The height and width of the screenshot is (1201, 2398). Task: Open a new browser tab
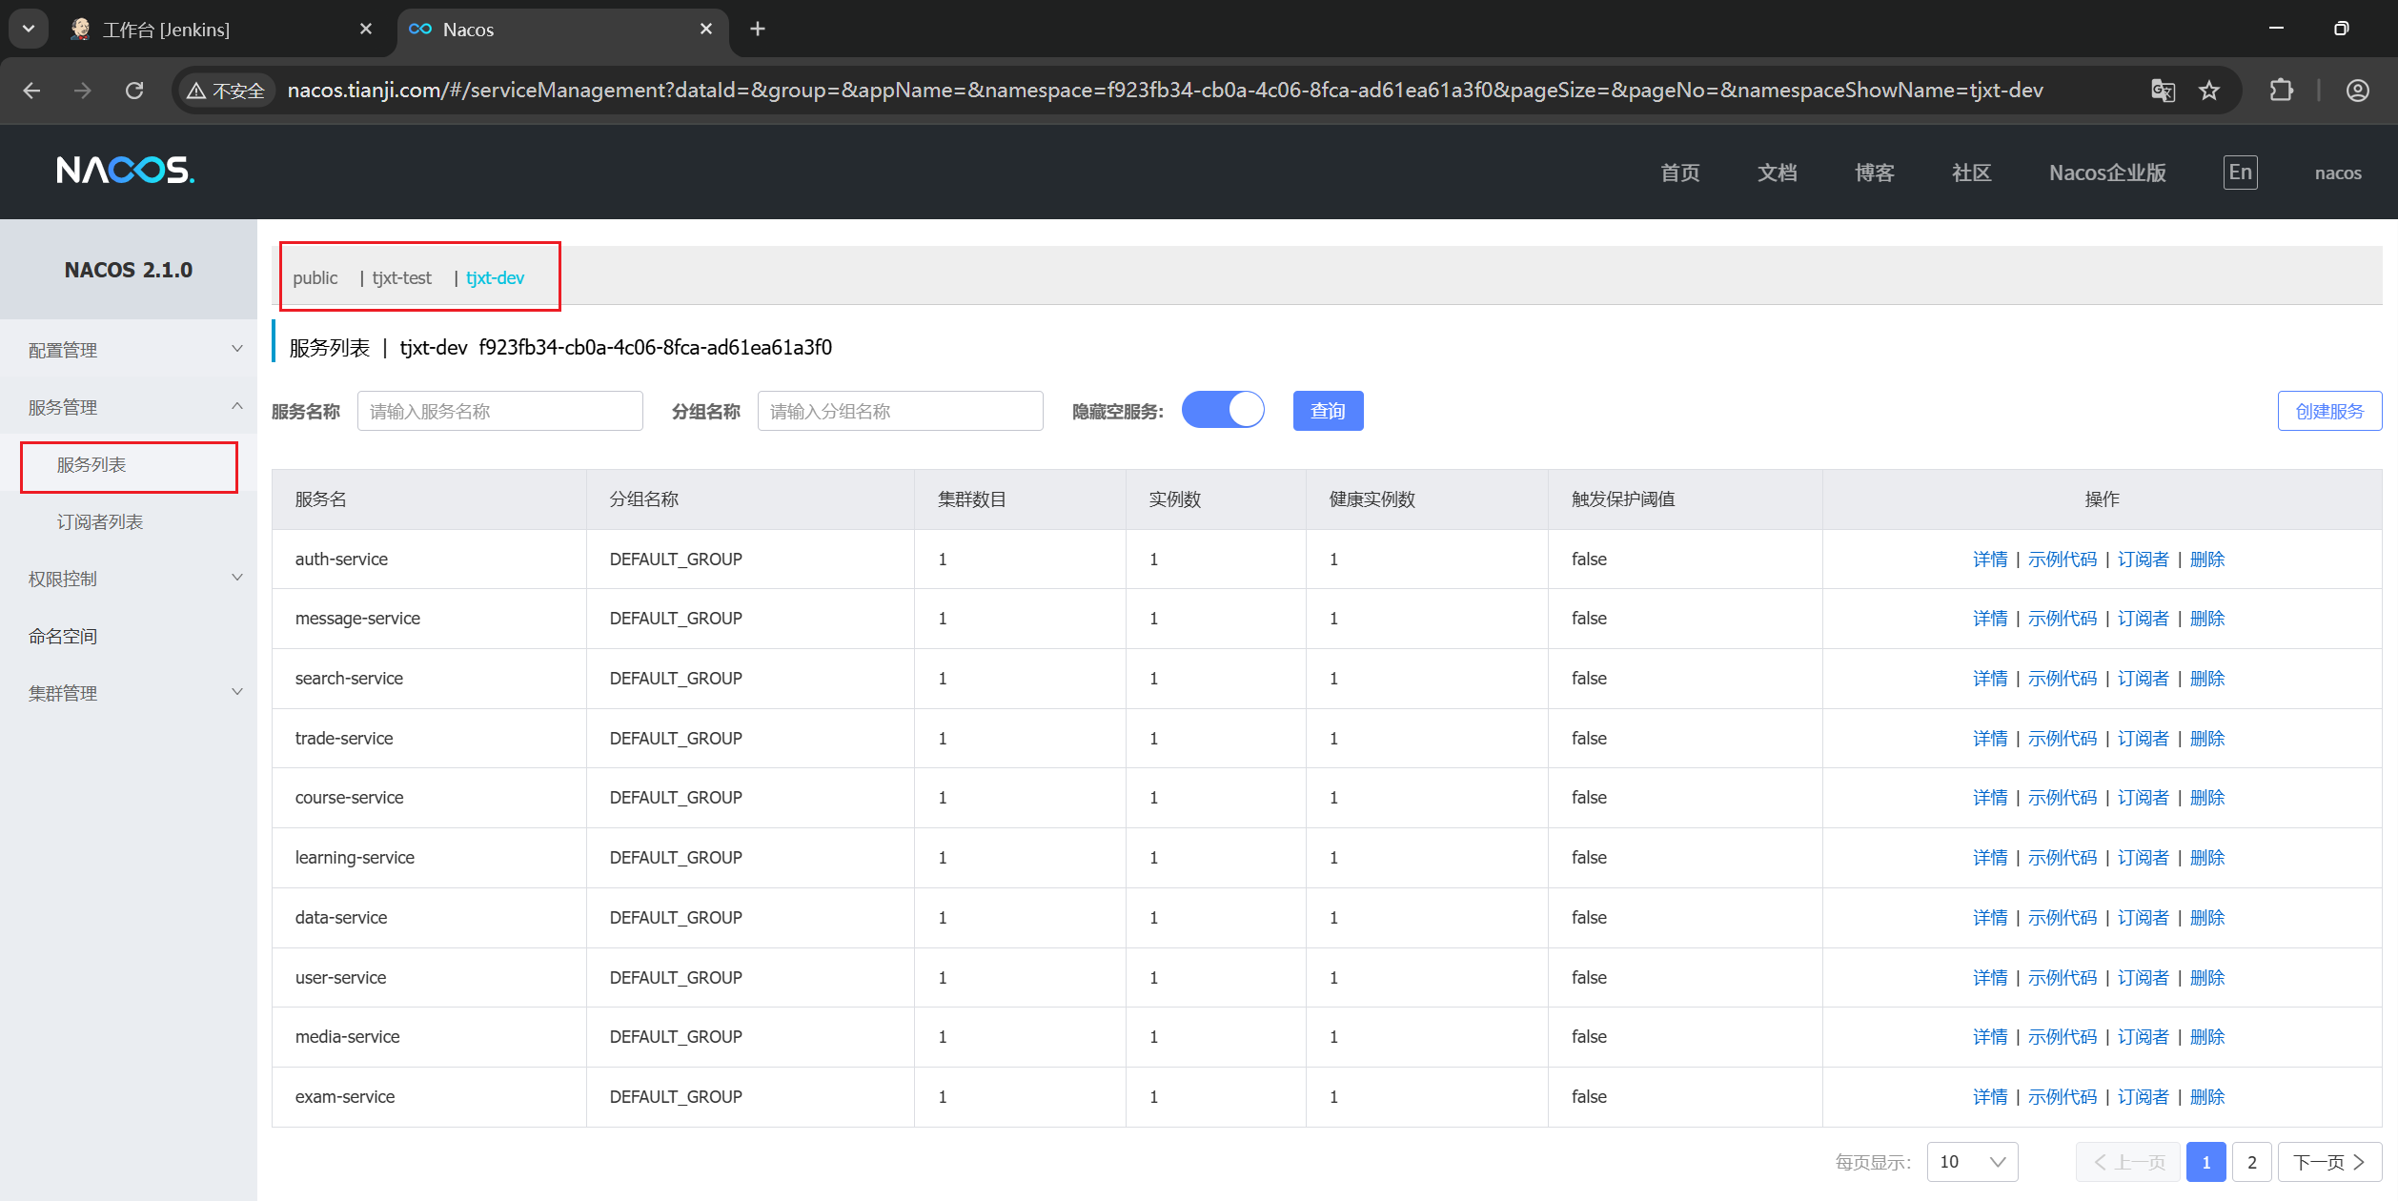tap(758, 29)
